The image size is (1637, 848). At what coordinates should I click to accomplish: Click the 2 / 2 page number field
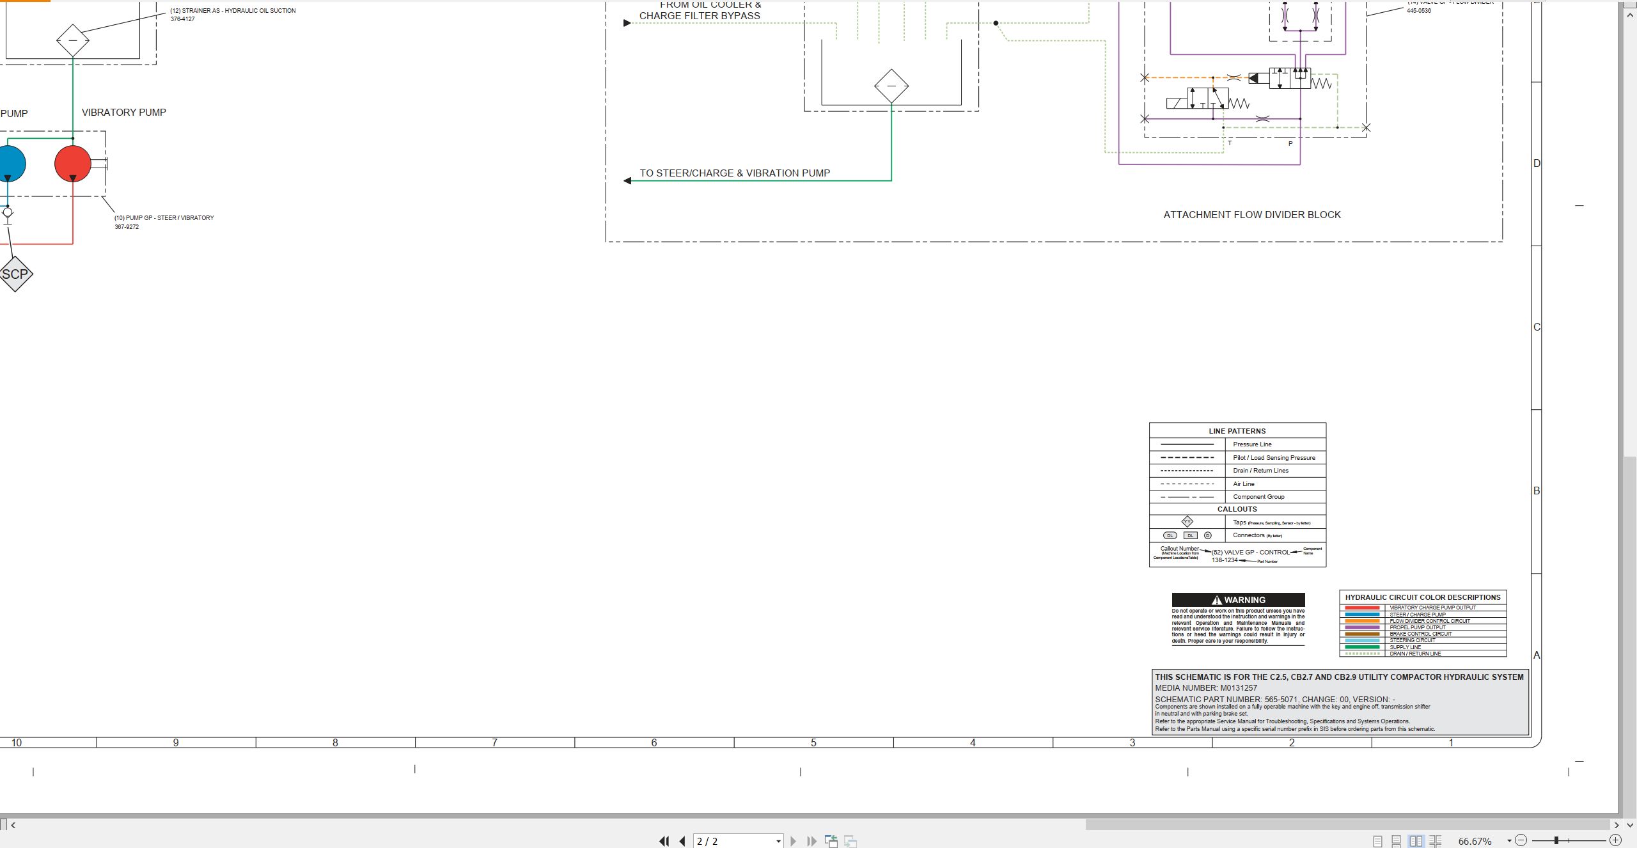coord(733,842)
